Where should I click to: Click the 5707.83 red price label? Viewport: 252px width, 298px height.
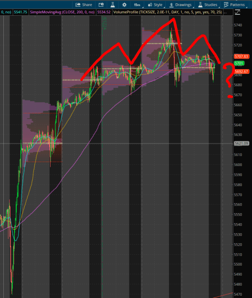click(x=241, y=56)
